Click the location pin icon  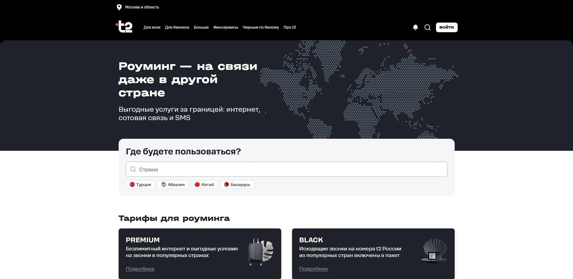pyautogui.click(x=119, y=7)
